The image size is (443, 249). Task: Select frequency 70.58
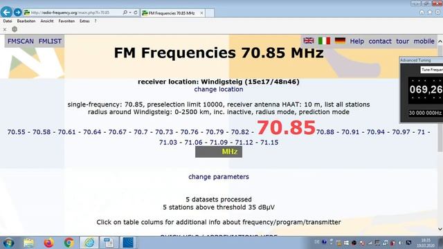[x=42, y=132]
